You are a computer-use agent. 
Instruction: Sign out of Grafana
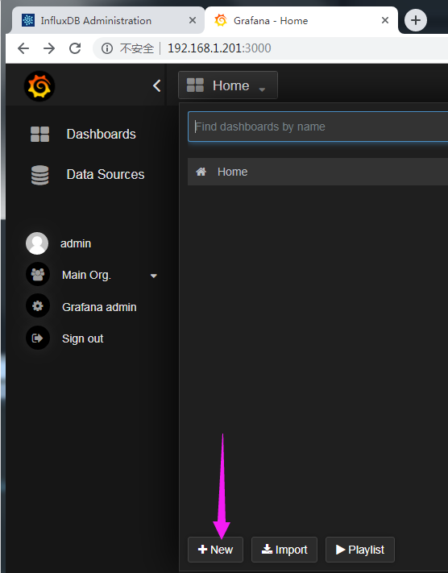click(82, 338)
